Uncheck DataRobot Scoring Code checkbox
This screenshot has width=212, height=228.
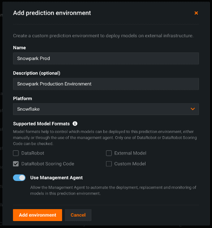click(16, 164)
